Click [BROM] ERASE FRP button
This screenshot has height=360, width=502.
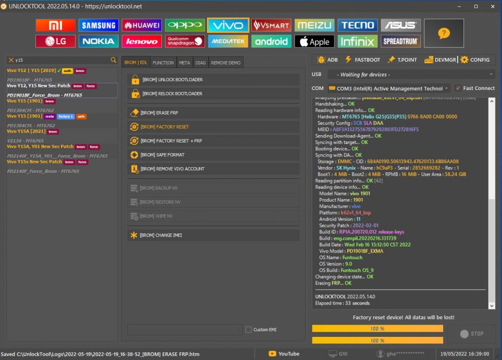coord(214,113)
